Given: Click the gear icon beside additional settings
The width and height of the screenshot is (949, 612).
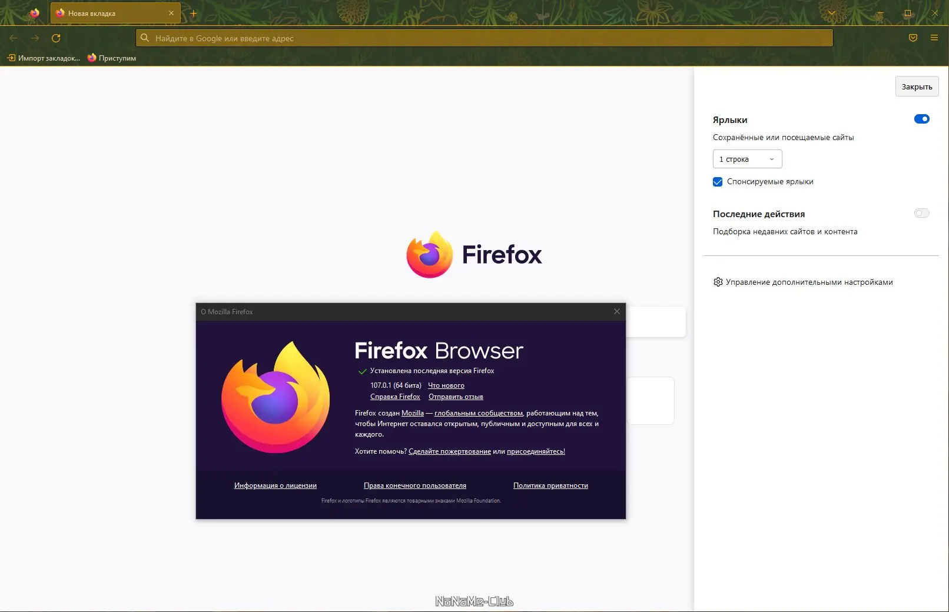Looking at the screenshot, I should [x=718, y=282].
